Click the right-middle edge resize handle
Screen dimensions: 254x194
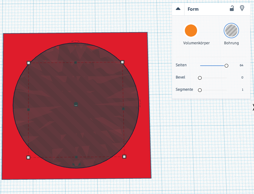tap(123, 109)
